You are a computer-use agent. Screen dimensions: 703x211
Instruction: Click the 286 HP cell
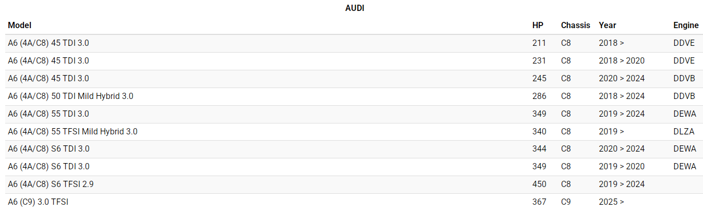pos(539,96)
